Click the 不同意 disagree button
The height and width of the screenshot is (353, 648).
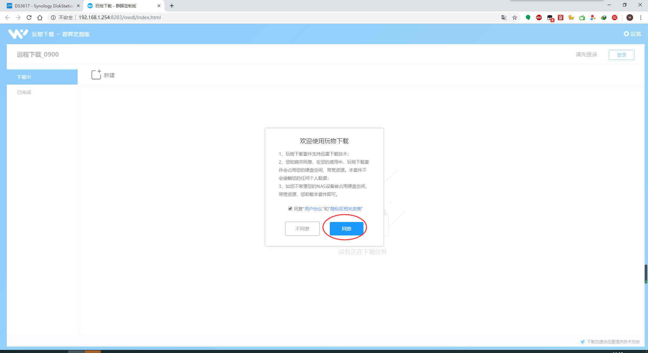coord(302,229)
